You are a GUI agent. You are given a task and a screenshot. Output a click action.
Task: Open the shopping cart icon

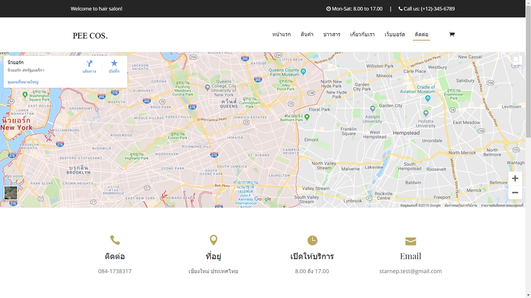452,34
